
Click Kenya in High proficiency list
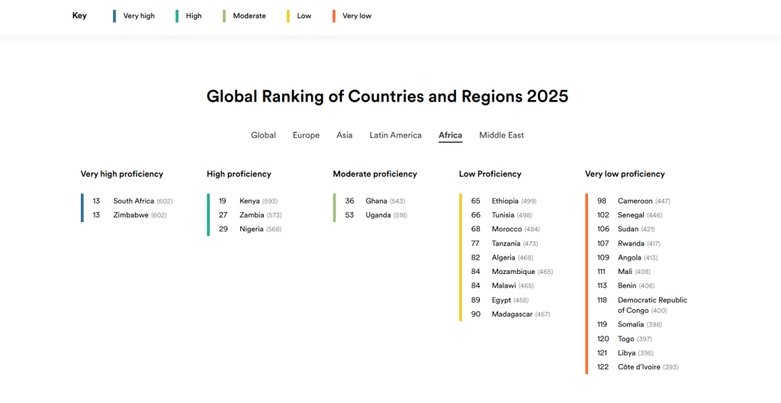click(249, 201)
